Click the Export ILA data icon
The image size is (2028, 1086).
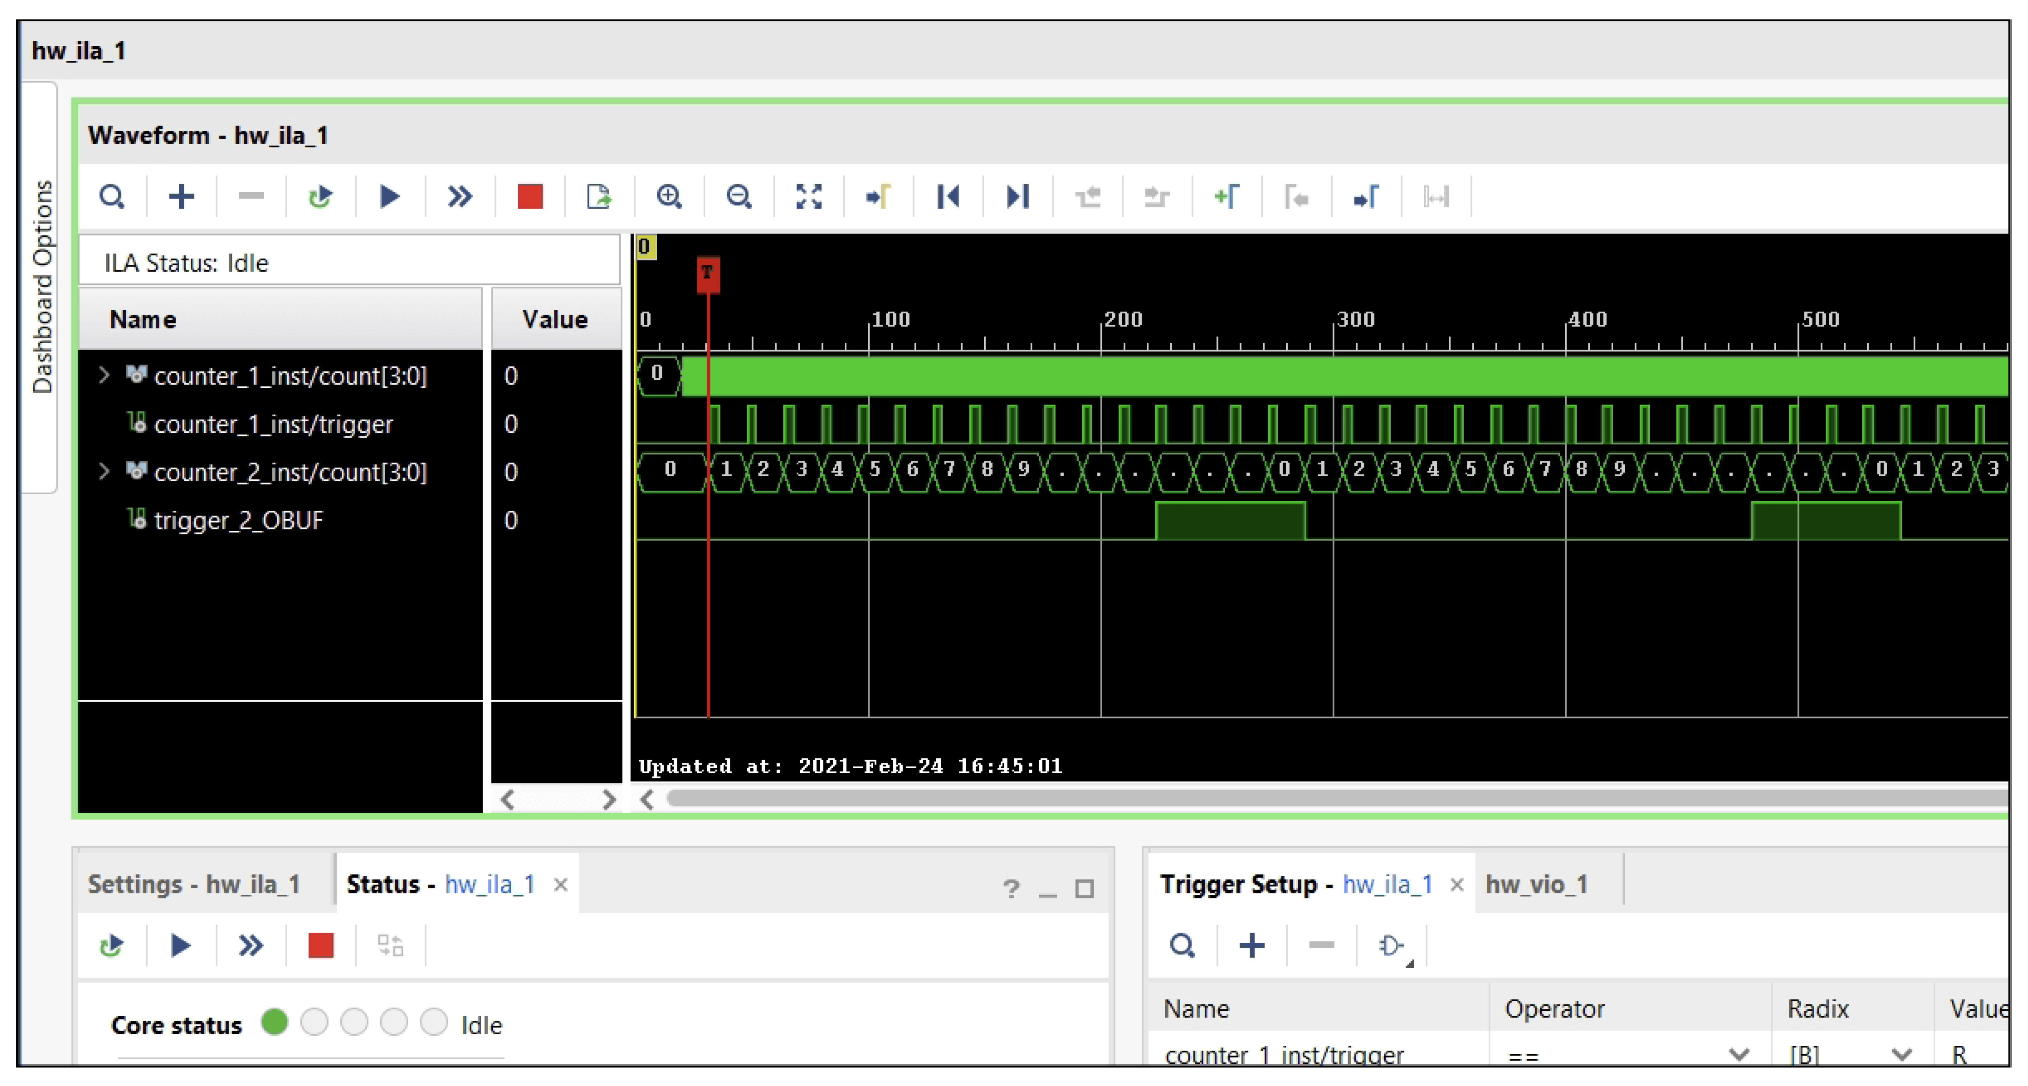click(599, 196)
